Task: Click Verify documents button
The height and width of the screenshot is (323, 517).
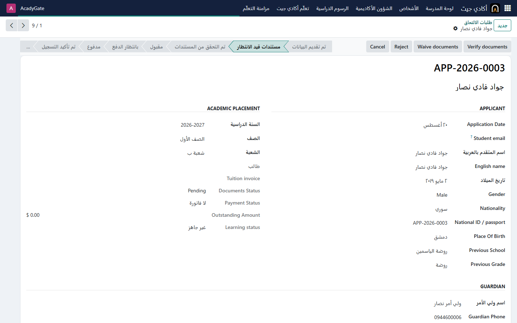Action: click(x=487, y=47)
